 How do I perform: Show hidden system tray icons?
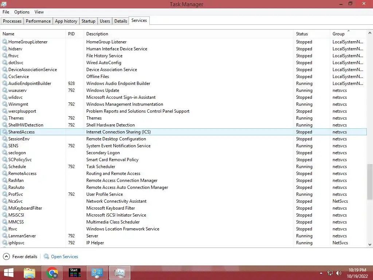click(321, 273)
